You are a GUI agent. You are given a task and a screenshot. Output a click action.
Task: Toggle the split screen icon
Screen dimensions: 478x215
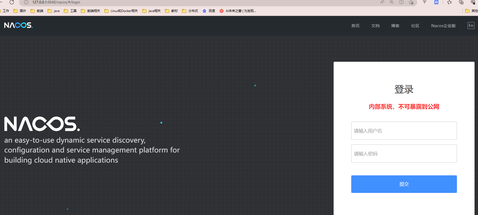(401, 2)
